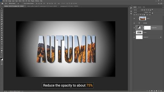Select the Hand tool
164x92 pixels.
coord(2,51)
